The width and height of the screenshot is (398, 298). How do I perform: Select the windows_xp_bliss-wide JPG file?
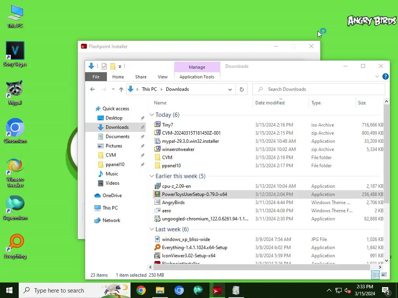186,239
